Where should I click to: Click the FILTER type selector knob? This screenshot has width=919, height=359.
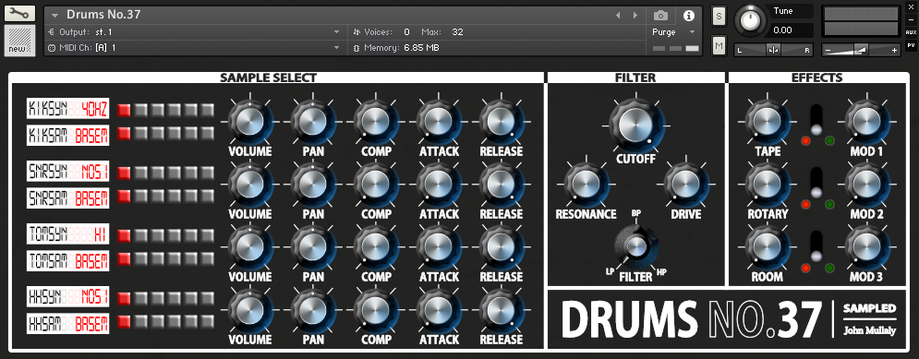click(x=636, y=247)
